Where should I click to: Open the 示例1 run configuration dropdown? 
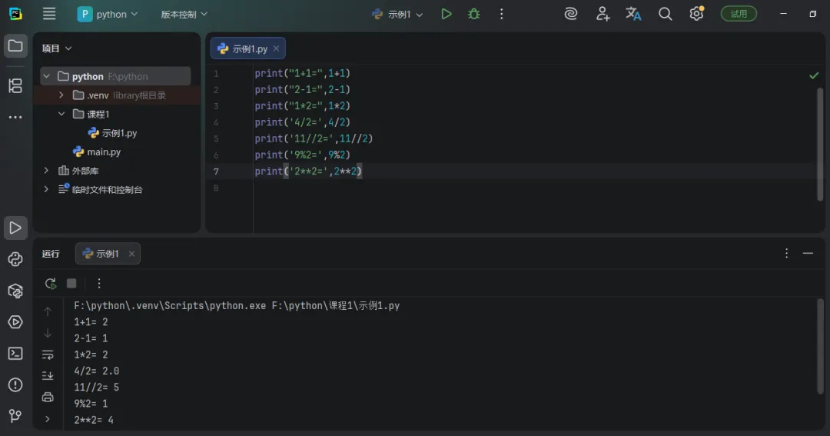[399, 15]
